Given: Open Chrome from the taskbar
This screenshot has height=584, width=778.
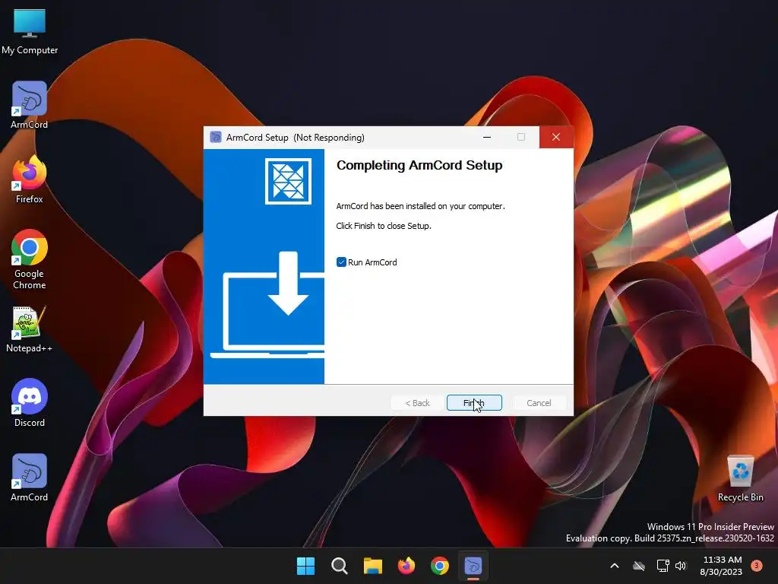Looking at the screenshot, I should click(x=440, y=566).
